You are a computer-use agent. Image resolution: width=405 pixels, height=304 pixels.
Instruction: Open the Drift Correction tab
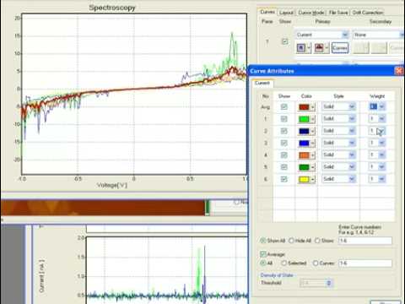[368, 13]
